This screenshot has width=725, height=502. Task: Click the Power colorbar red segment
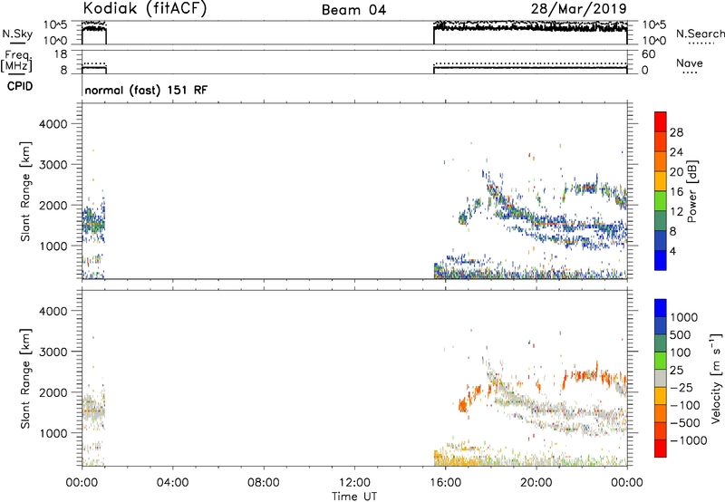(661, 122)
